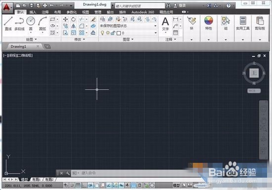
Task: Select the Line (直线) drawing tool
Action: click(8, 23)
